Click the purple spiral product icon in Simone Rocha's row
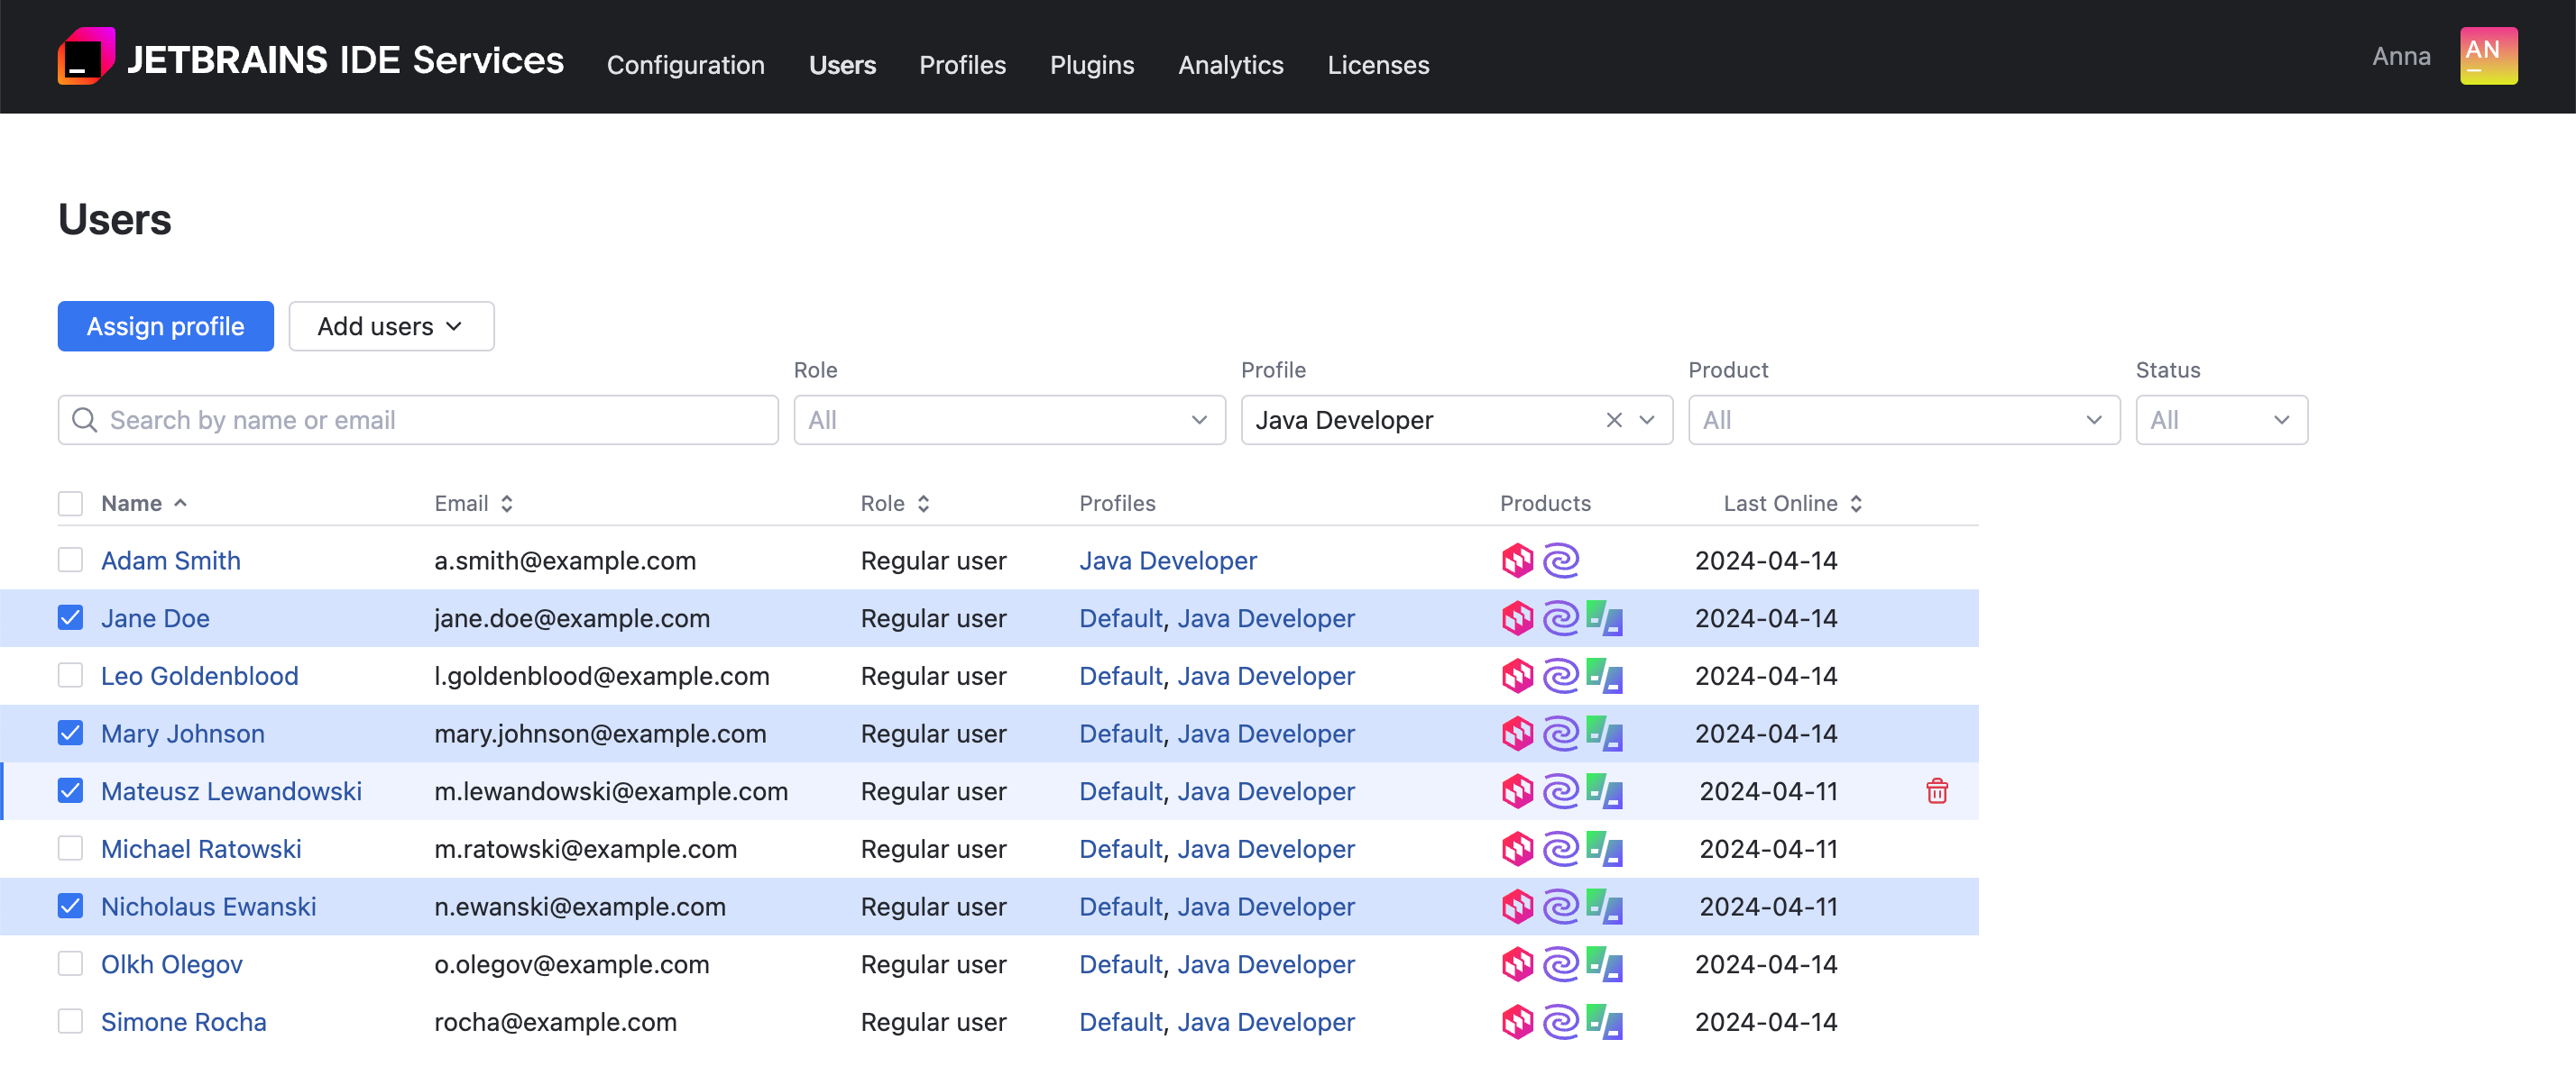This screenshot has height=1085, width=2576. tap(1561, 1021)
